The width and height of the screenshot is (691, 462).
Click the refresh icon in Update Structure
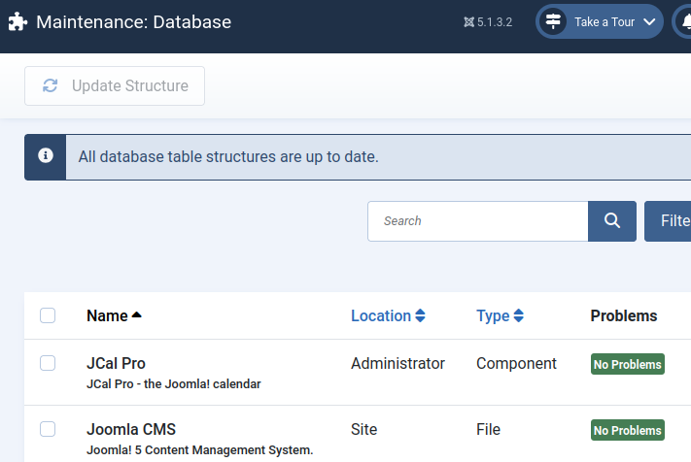(x=51, y=85)
